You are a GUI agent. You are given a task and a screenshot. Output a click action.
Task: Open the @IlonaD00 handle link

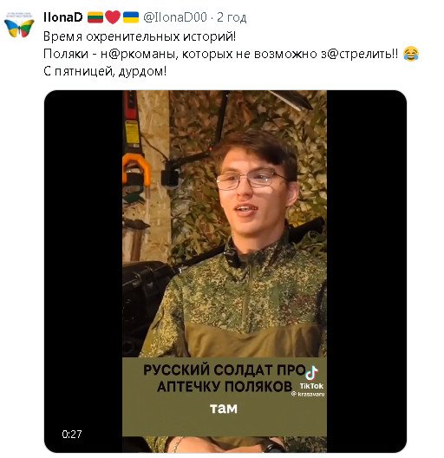click(x=175, y=17)
